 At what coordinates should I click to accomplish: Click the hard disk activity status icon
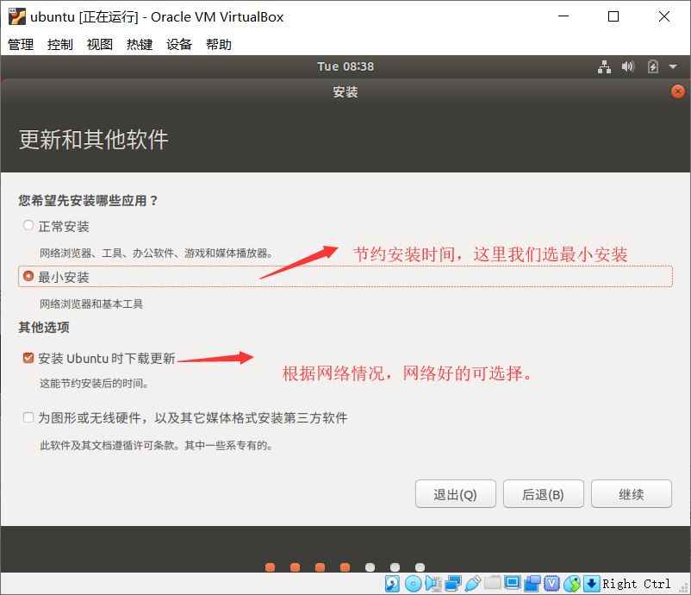click(x=392, y=584)
